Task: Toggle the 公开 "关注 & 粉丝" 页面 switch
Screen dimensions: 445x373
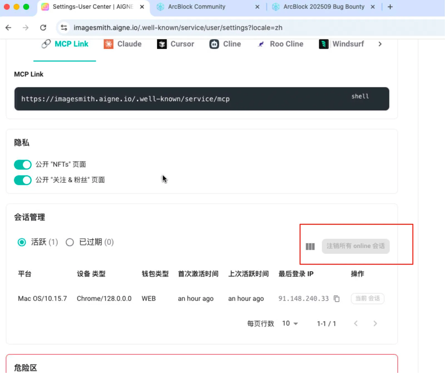Action: (23, 180)
